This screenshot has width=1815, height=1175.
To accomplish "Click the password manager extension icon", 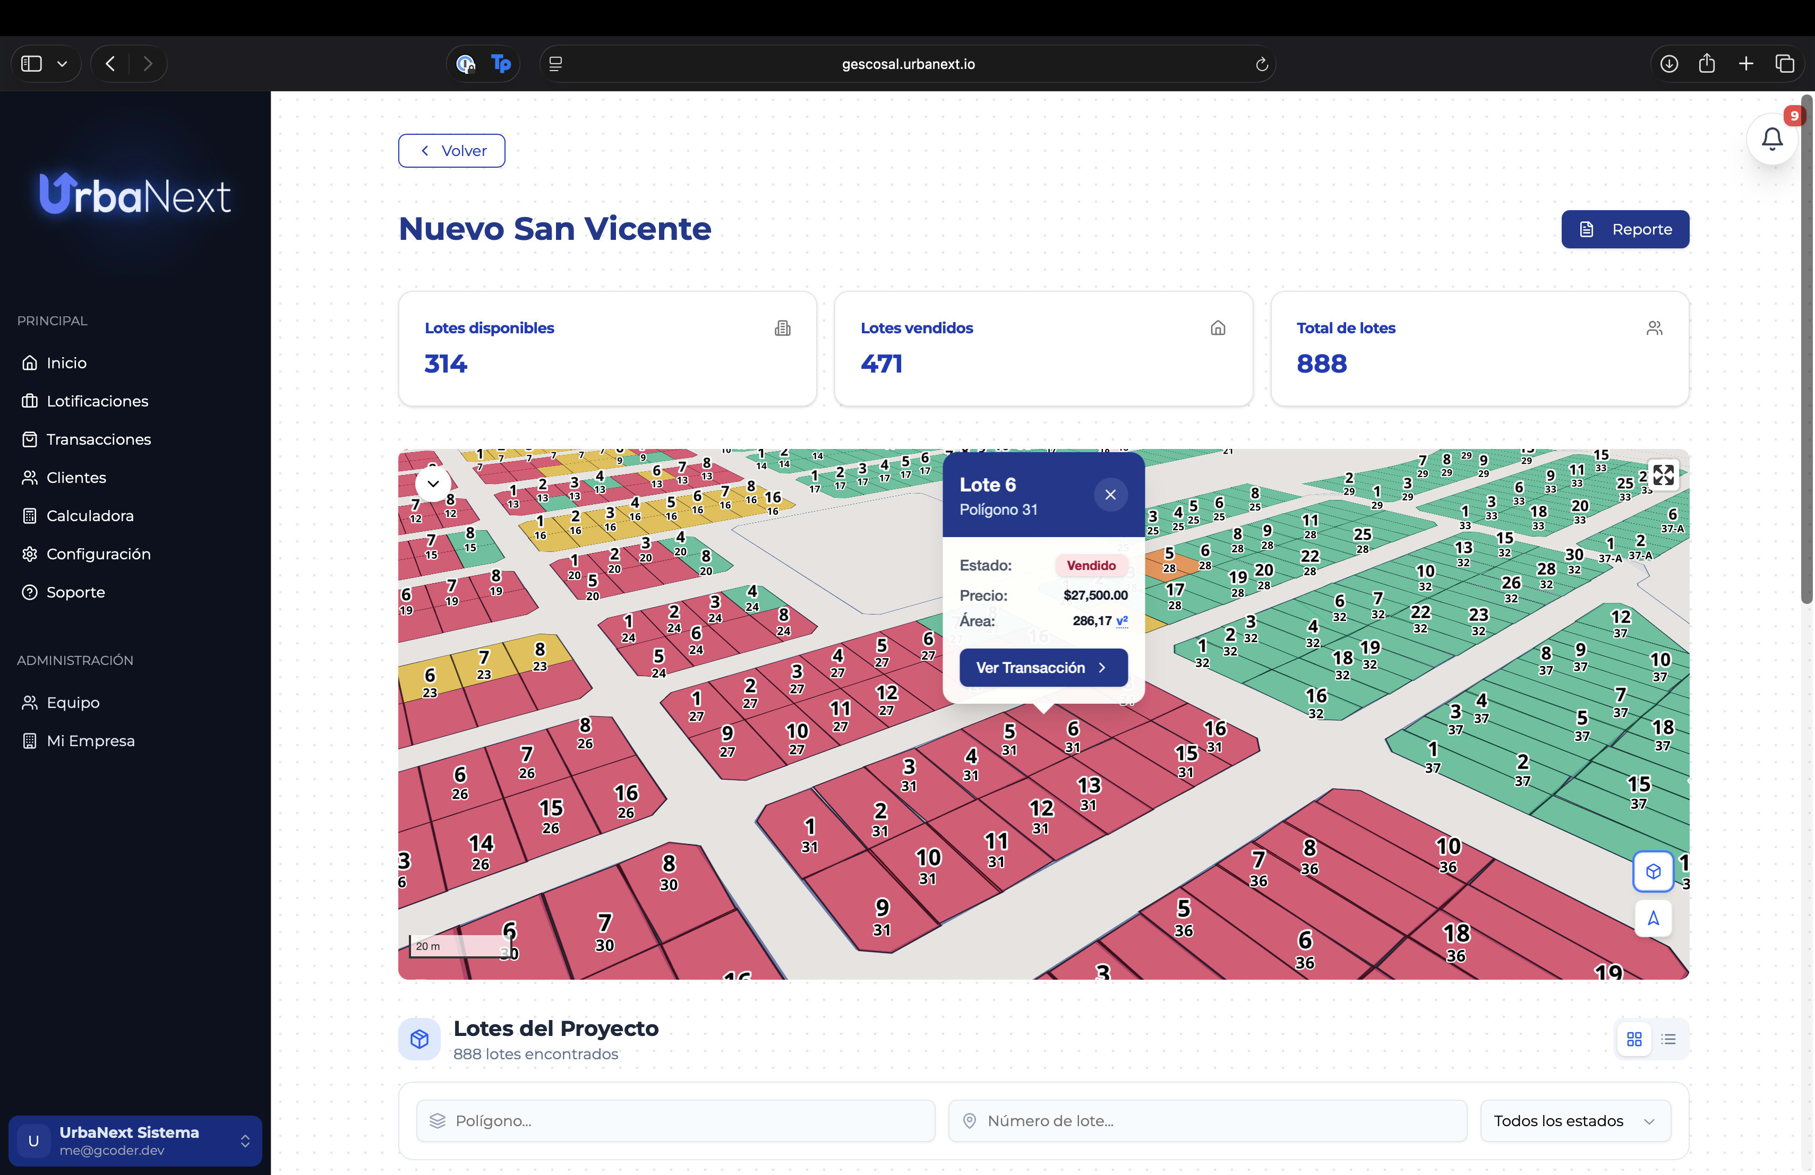I will (x=466, y=64).
